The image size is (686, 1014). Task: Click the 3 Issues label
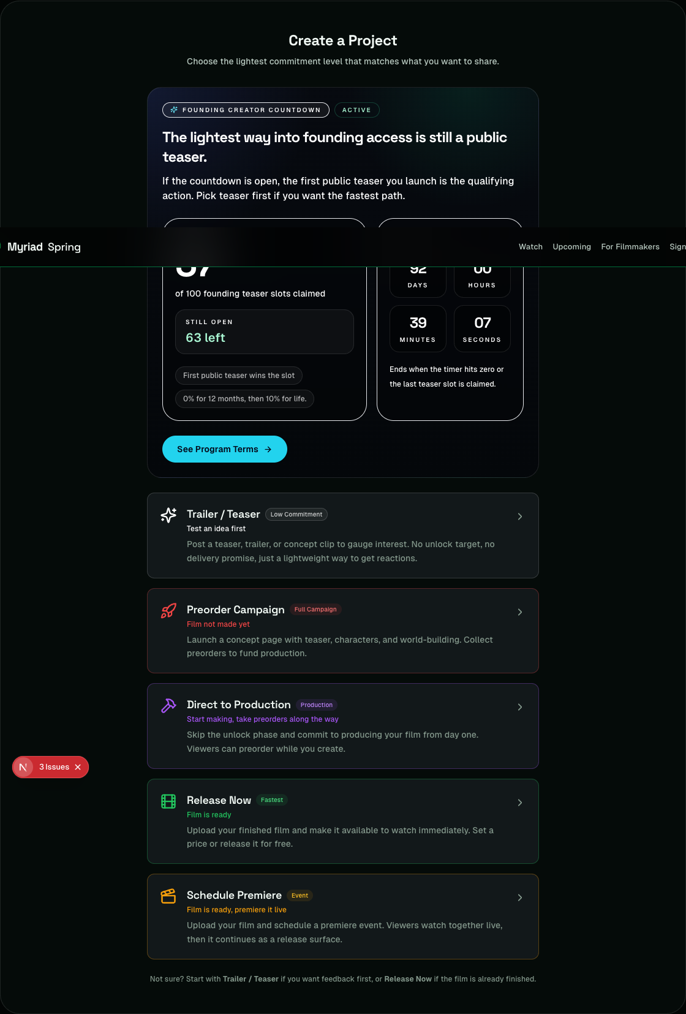coord(55,767)
